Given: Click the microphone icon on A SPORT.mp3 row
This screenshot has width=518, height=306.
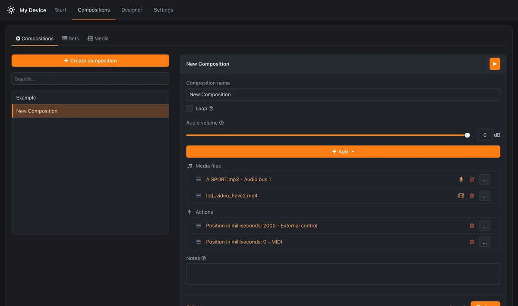Looking at the screenshot, I should pos(461,179).
